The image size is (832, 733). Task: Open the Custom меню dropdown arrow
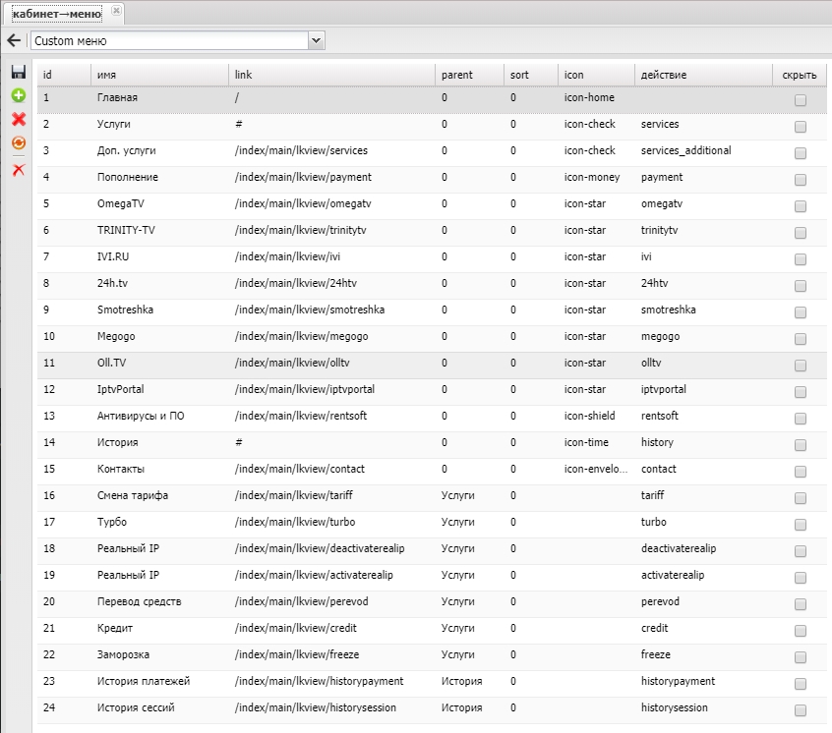pyautogui.click(x=317, y=41)
